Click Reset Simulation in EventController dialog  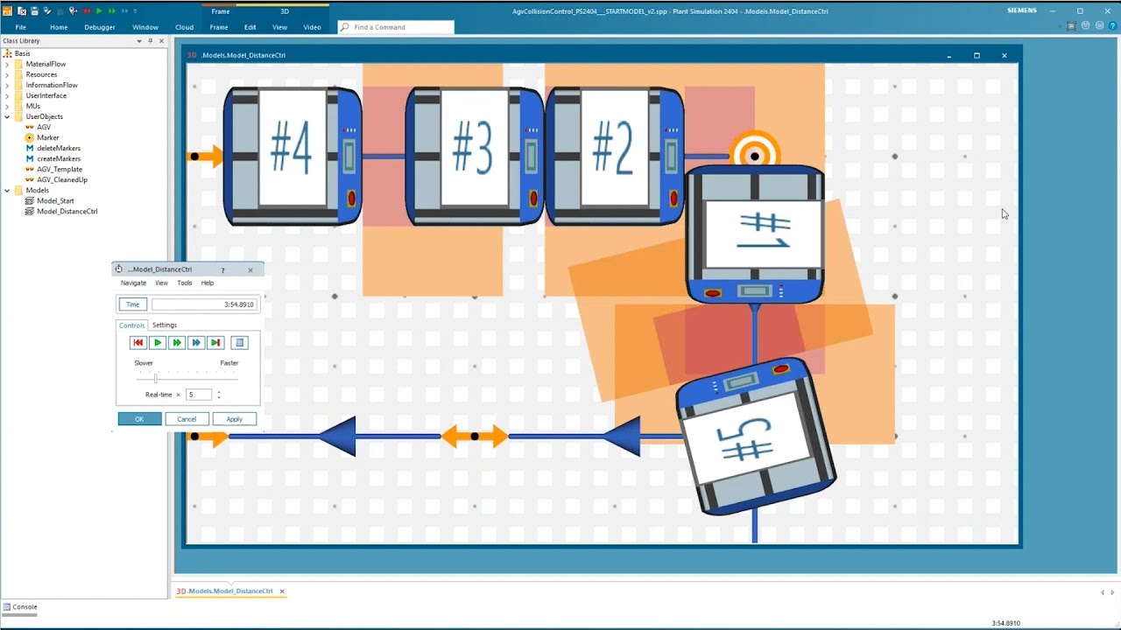[x=137, y=343]
